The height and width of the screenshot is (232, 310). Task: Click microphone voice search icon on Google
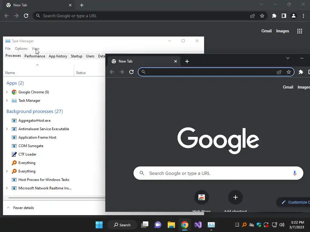pos(295,173)
